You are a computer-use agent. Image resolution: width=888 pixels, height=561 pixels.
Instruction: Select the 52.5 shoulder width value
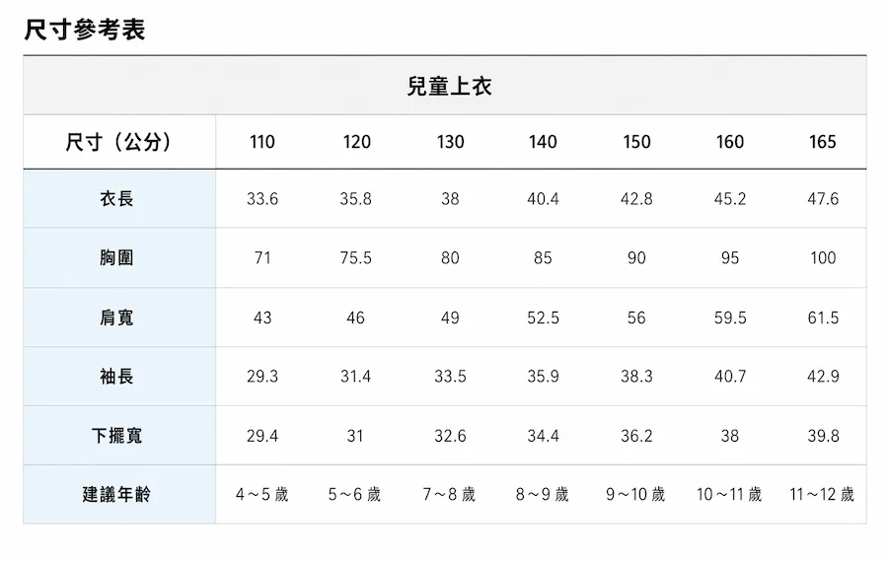[543, 317]
